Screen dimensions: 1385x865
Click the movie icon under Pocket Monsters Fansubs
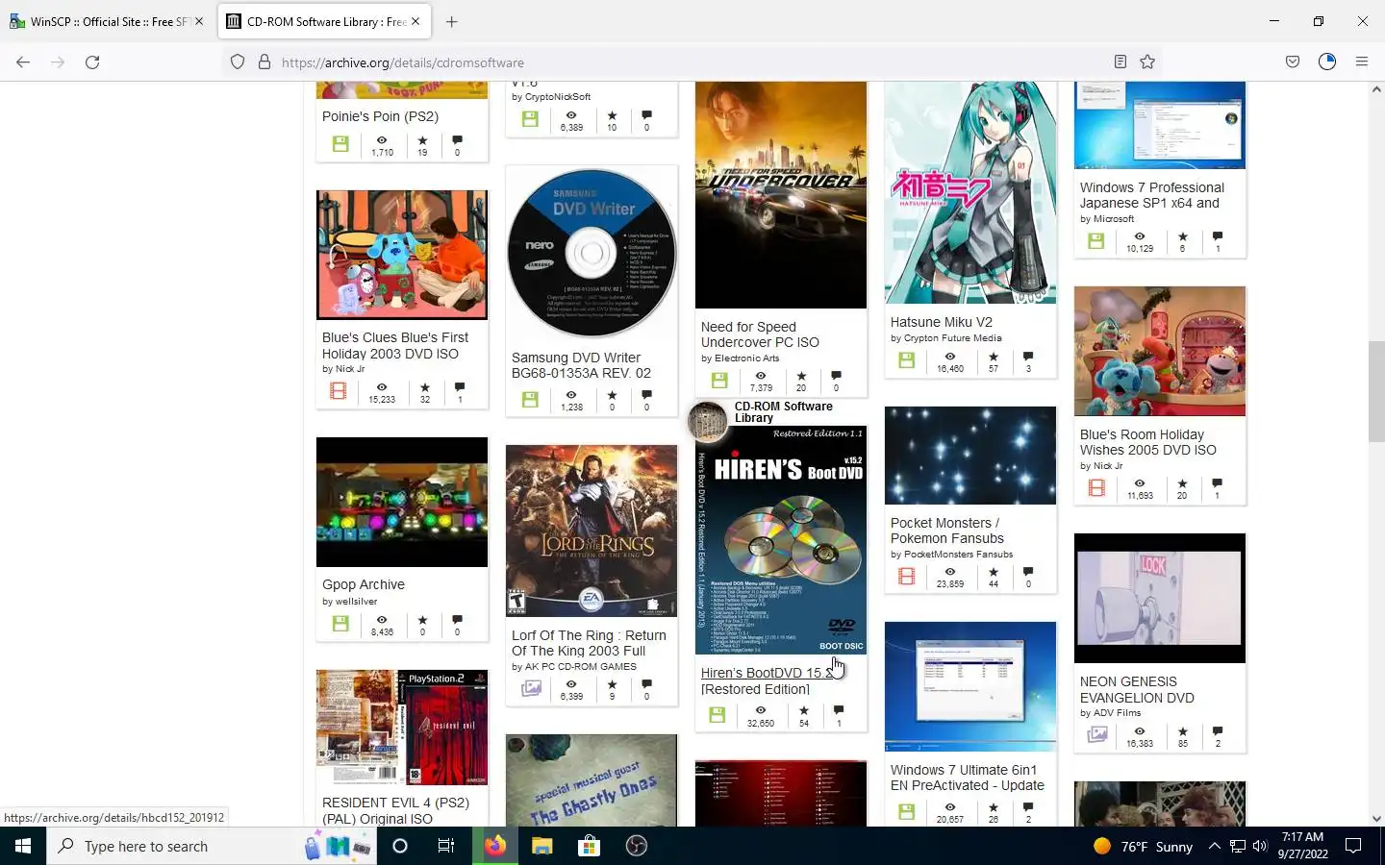(906, 577)
